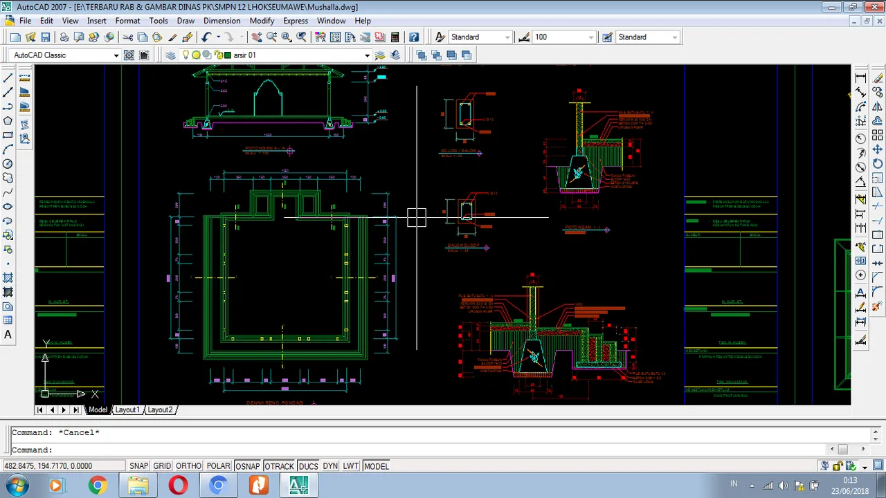
Task: Open the text style Standard dropdown
Action: 508,37
